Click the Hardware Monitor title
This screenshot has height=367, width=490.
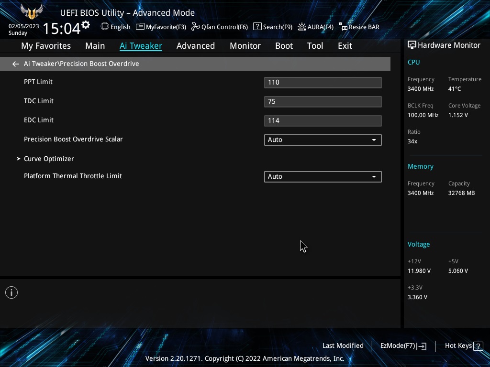click(x=449, y=45)
